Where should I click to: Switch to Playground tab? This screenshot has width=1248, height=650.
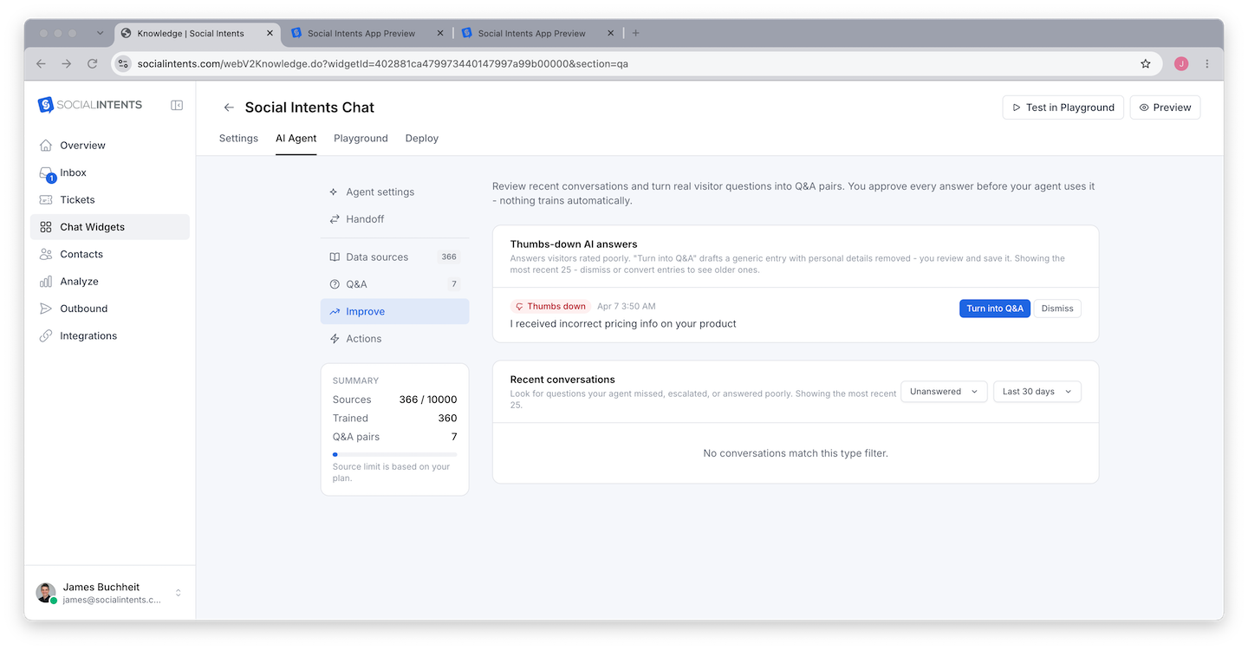361,138
